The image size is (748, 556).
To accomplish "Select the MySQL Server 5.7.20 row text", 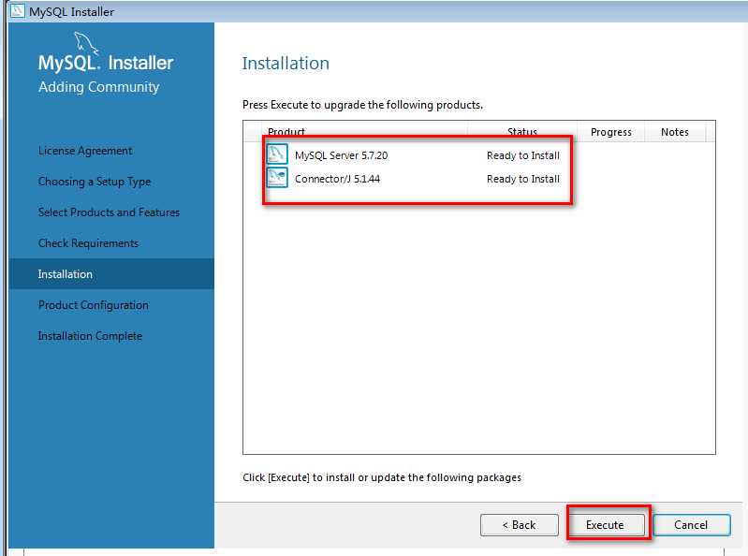I will click(x=341, y=155).
